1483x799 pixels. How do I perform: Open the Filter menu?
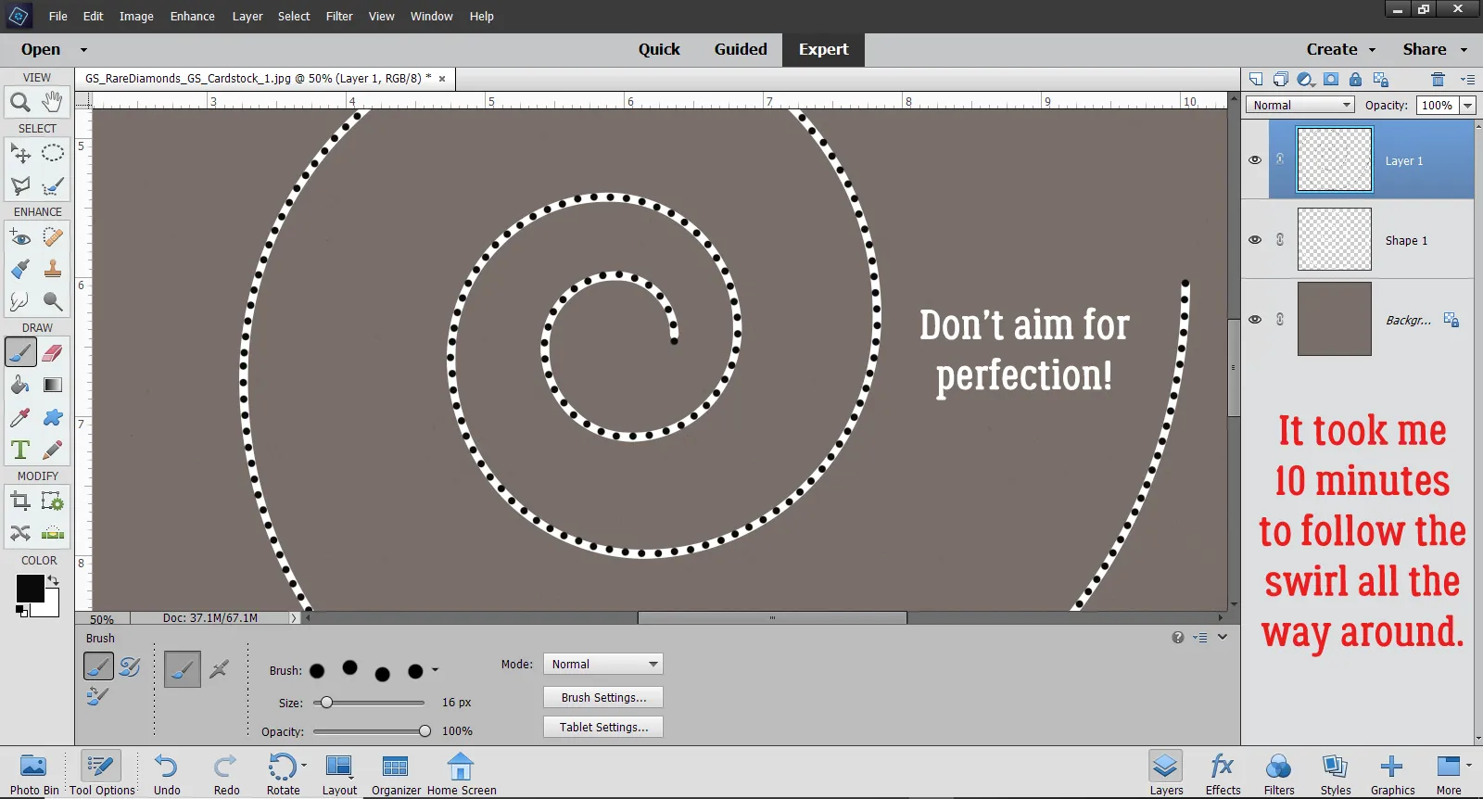pos(339,17)
